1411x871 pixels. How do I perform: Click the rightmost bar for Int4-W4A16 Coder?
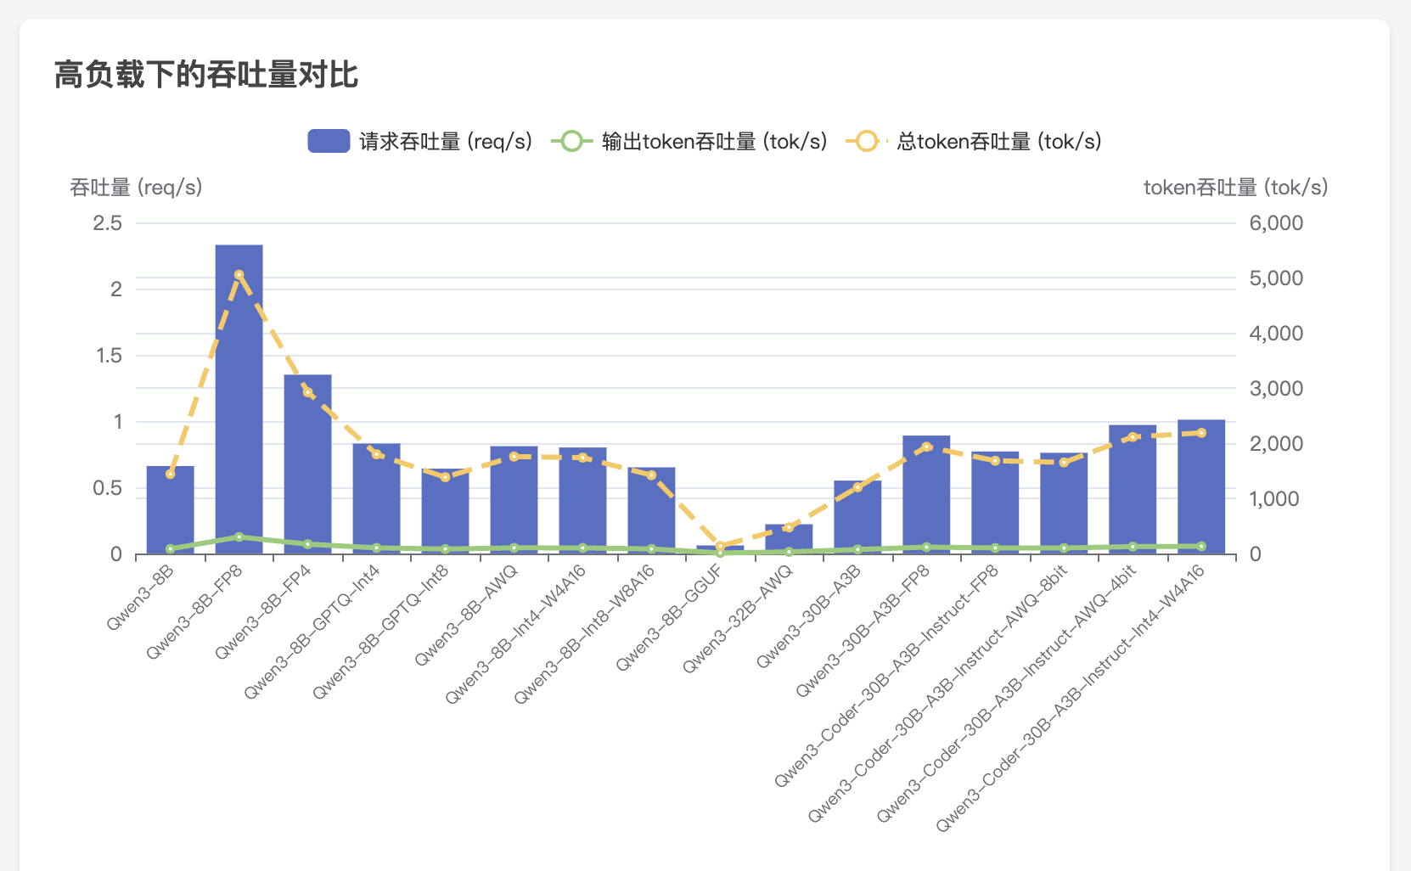1201,488
